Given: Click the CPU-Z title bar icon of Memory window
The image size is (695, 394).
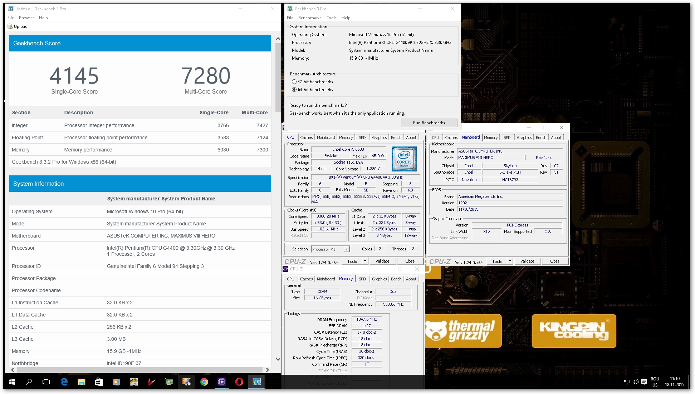Looking at the screenshot, I should click(285, 269).
